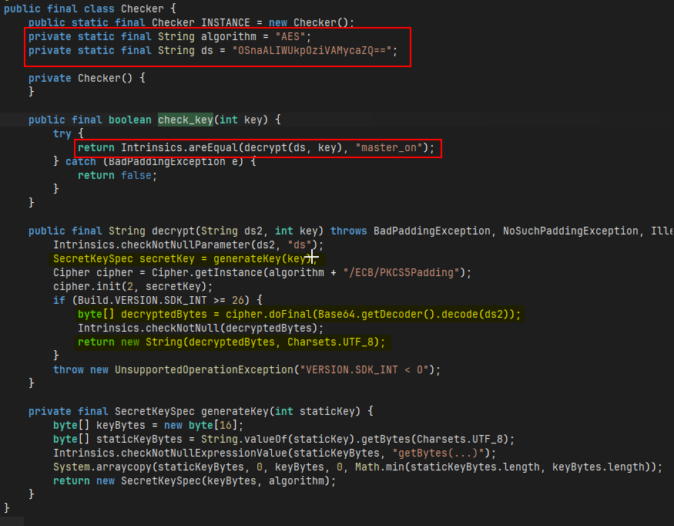Click BadPaddingException in the catch clause

(x=167, y=161)
